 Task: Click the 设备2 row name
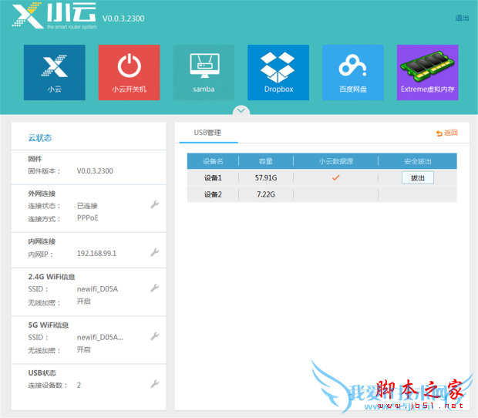pyautogui.click(x=213, y=194)
